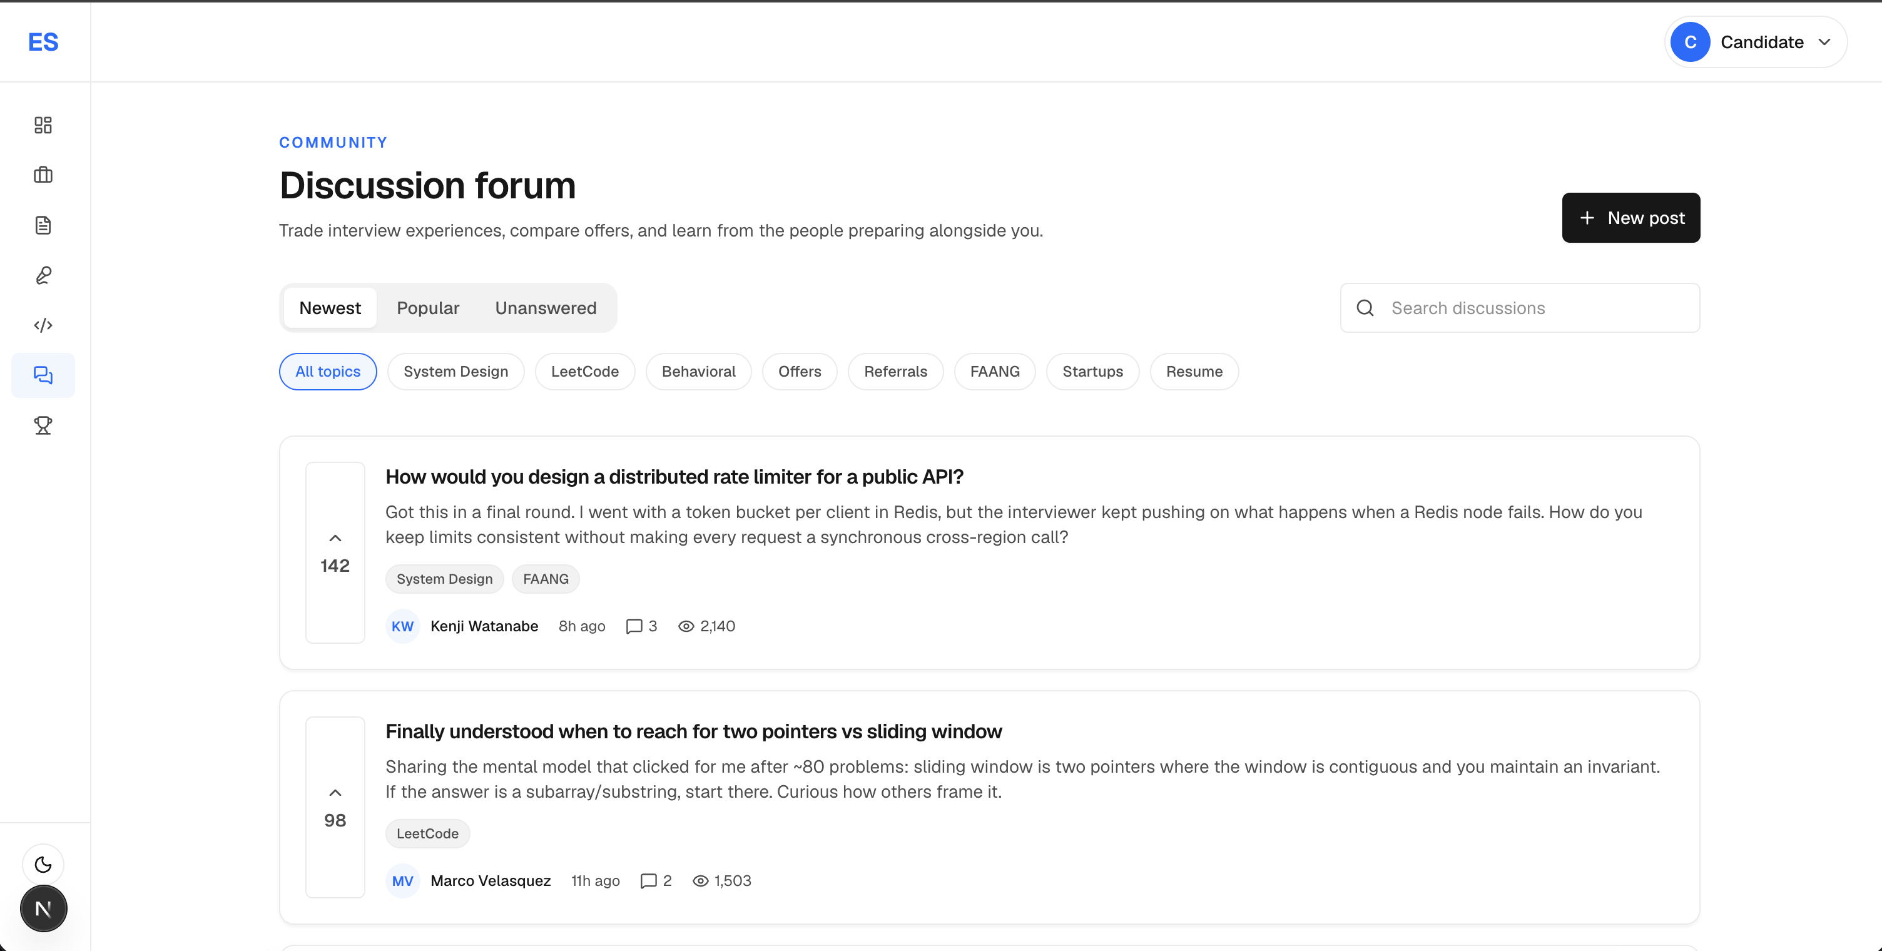Switch to the Newest tab

tap(330, 308)
